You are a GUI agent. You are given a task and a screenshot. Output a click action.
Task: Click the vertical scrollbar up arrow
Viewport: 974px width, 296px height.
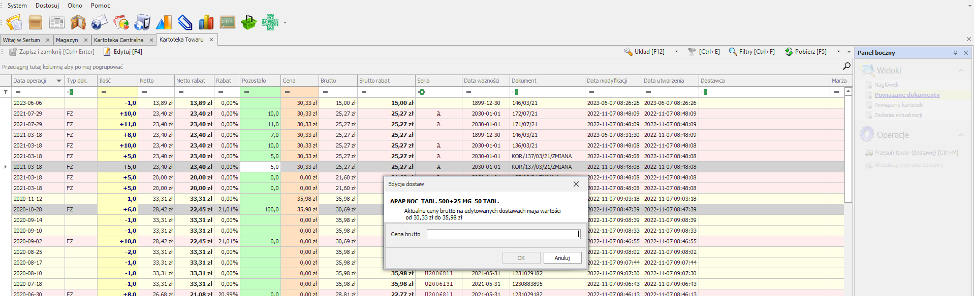[847, 92]
